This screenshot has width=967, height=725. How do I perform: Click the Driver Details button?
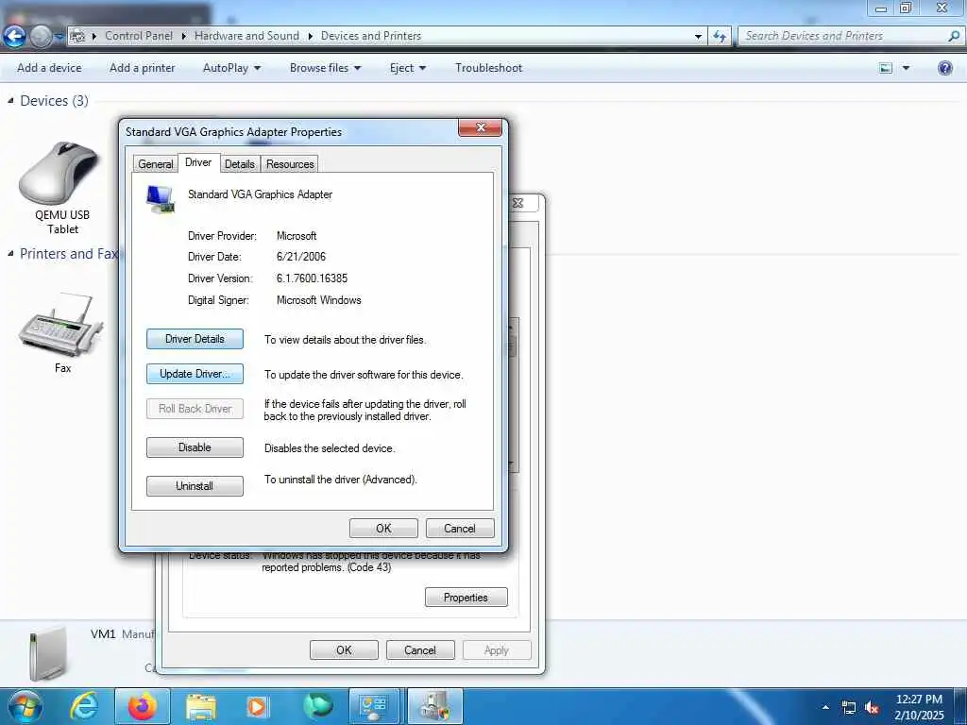[195, 339]
